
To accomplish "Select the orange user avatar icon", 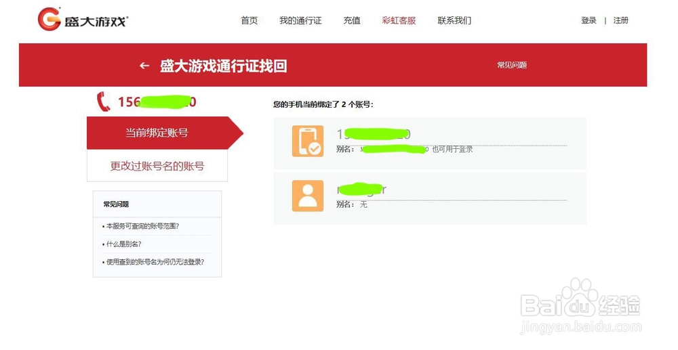I will click(x=308, y=196).
